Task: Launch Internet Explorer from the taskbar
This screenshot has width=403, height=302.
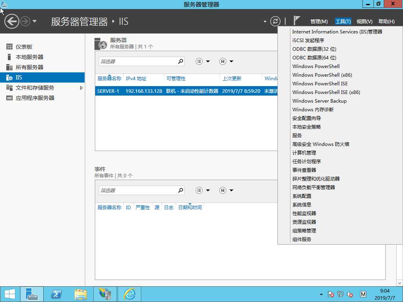Action: pos(129,294)
